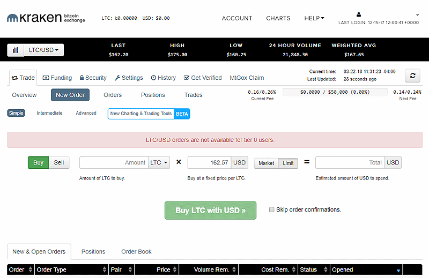Screen dimensions: 429x278
Task: Open the account caret menu top right
Action: pos(418,15)
